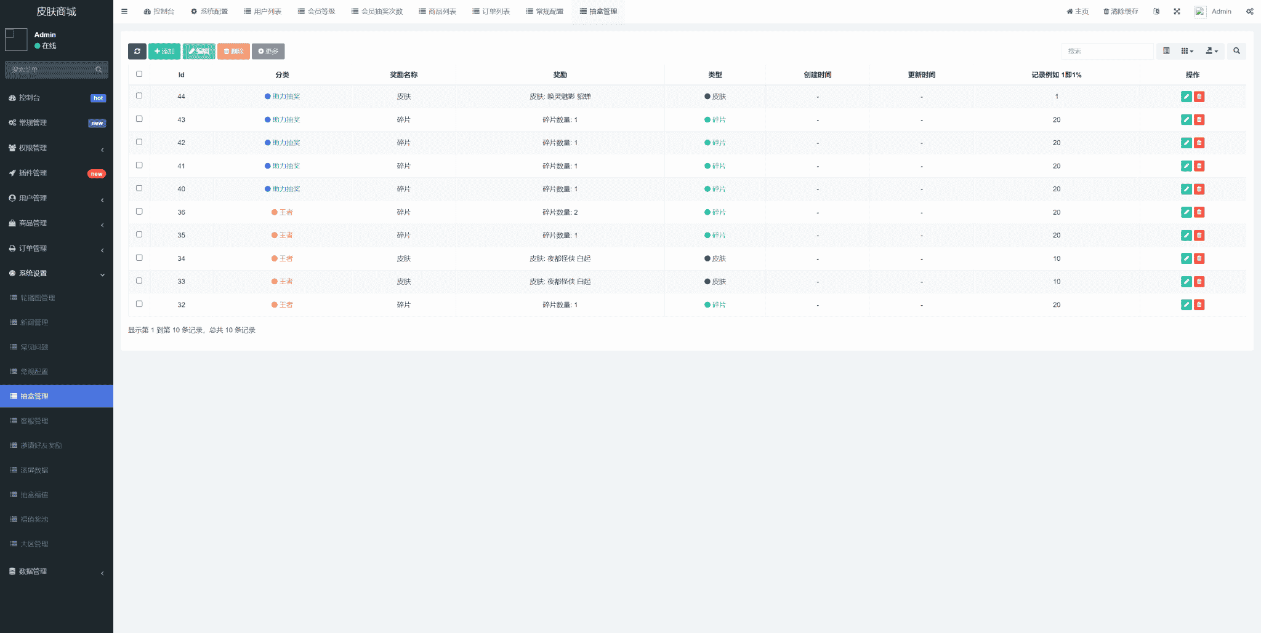Click the fullscreen toggle icon in header
This screenshot has width=1261, height=633.
point(1177,11)
